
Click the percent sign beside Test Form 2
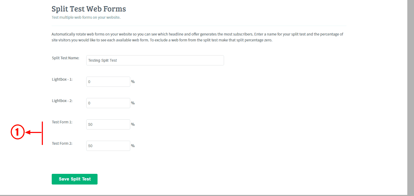pos(133,146)
